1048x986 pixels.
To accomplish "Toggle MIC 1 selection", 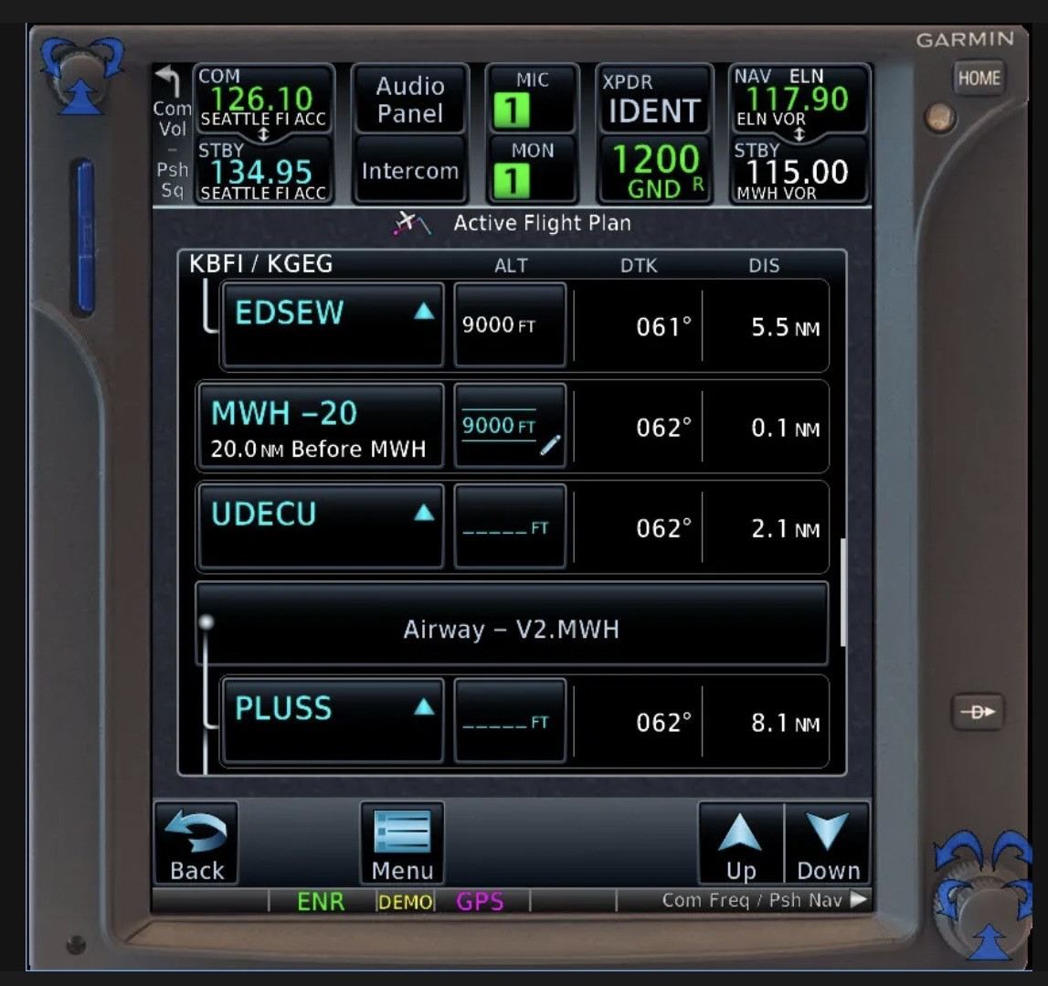I will (x=532, y=99).
